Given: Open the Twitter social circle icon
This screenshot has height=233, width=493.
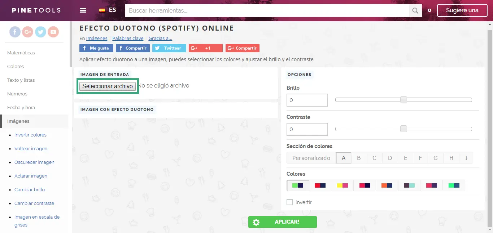Looking at the screenshot, I should 40,32.
